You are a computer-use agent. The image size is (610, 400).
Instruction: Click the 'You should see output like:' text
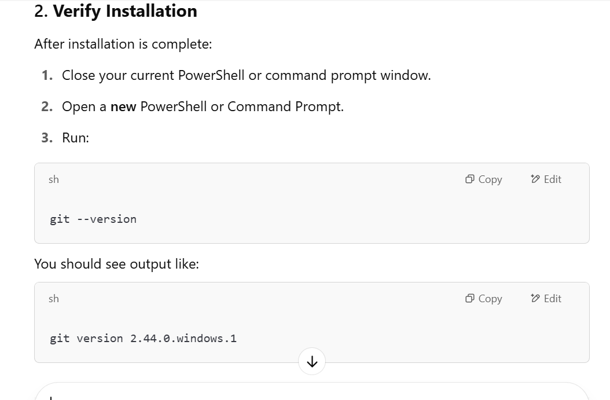pos(116,264)
